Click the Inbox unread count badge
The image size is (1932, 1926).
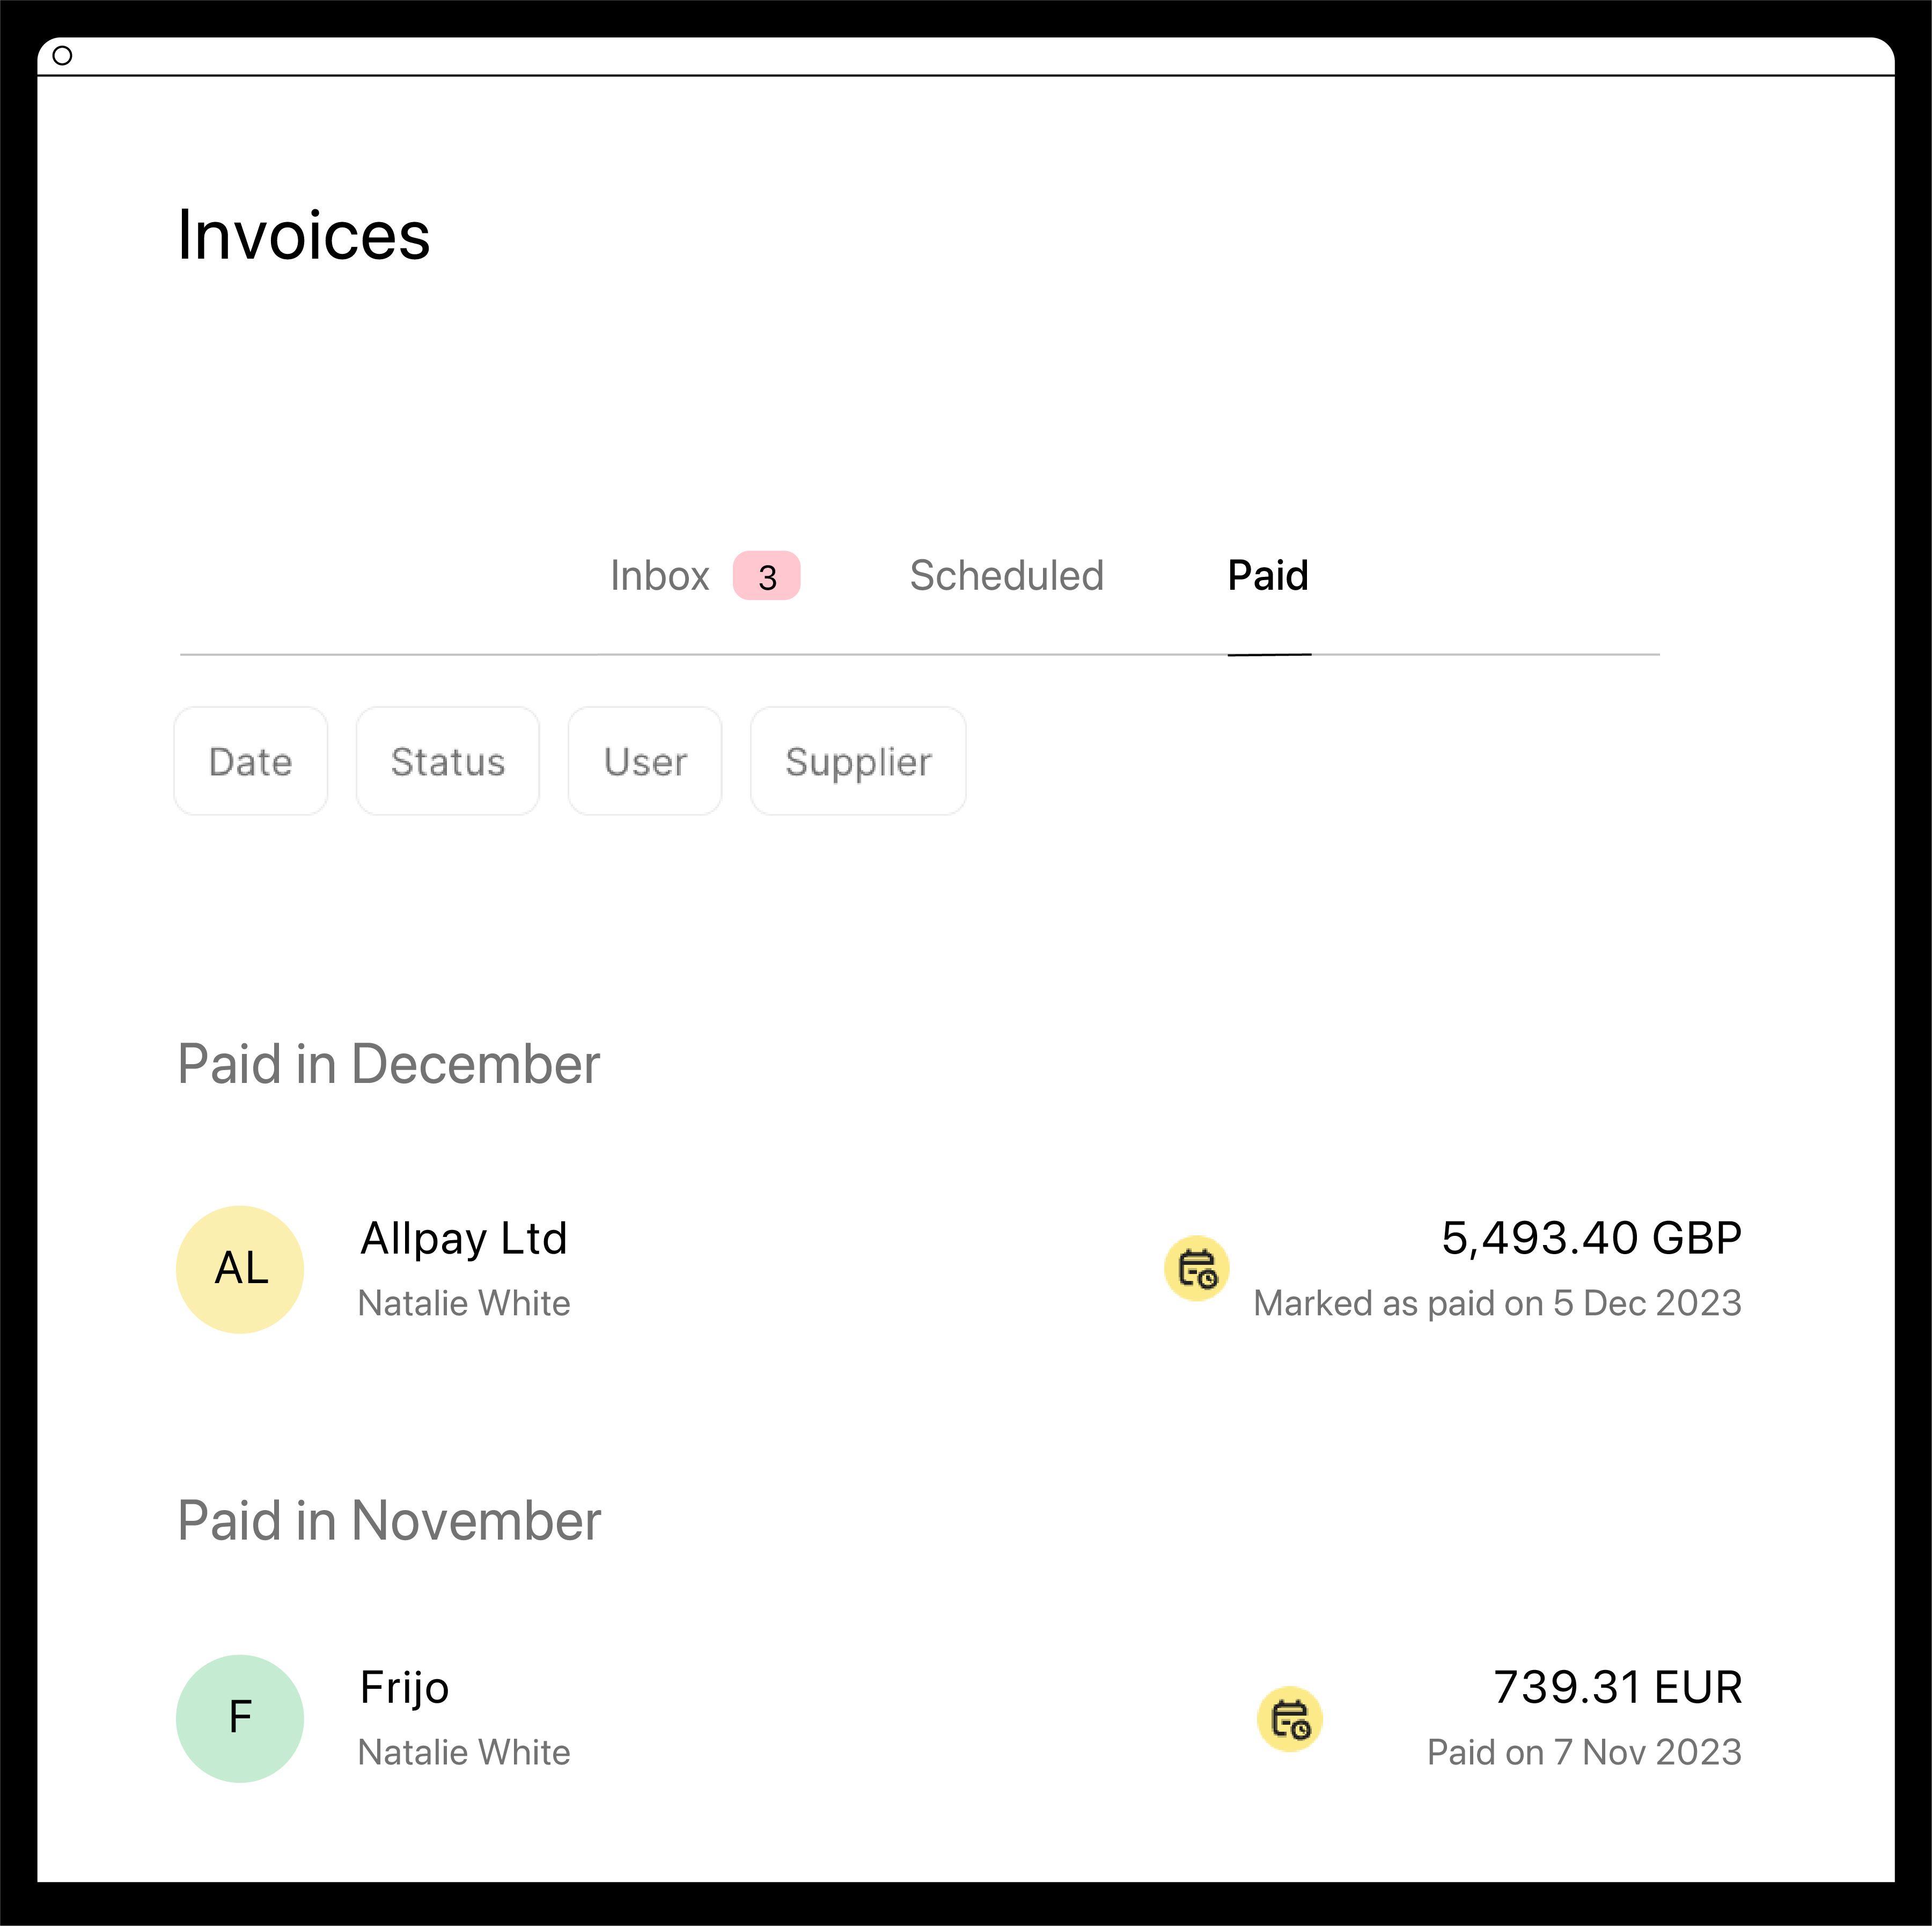pos(766,577)
